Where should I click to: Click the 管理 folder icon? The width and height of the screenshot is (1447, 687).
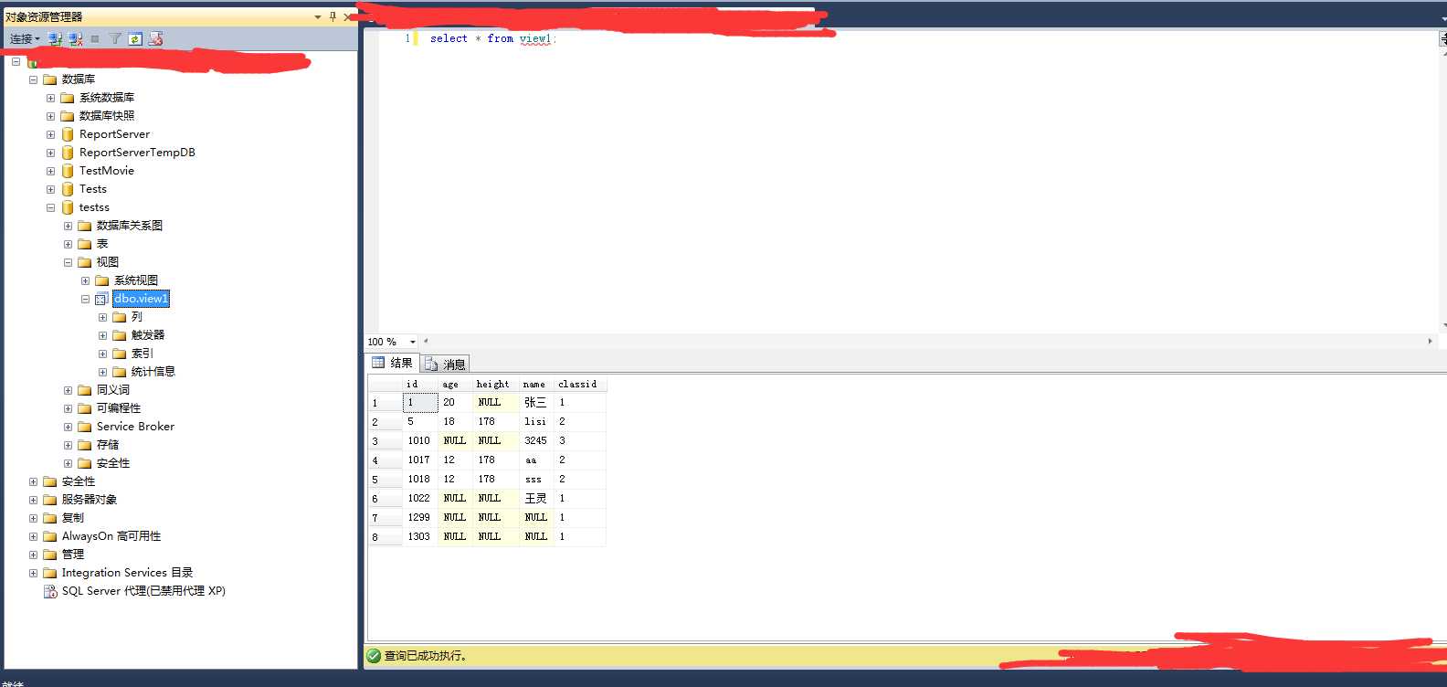[50, 555]
